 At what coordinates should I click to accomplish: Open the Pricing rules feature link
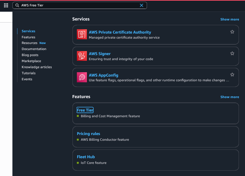[x=89, y=134]
